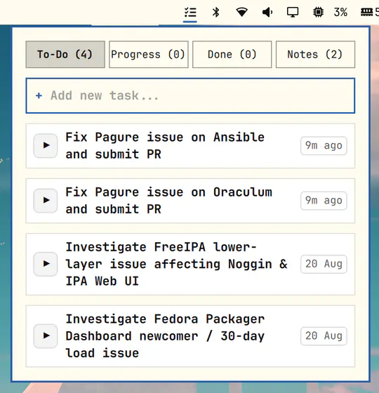This screenshot has width=379, height=393.
Task: Click the RAM memory tray icon
Action: [x=366, y=12]
